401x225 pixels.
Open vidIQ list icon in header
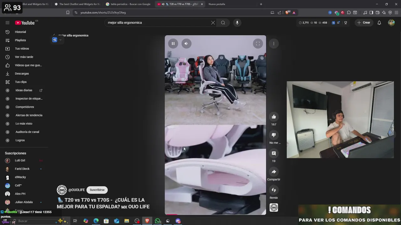[x=339, y=22]
